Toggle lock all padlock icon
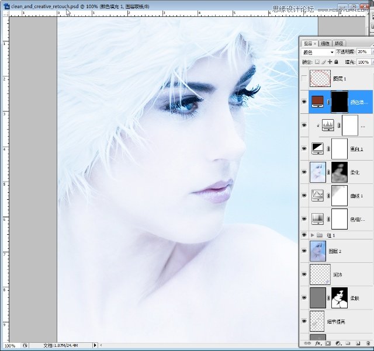 (x=337, y=62)
